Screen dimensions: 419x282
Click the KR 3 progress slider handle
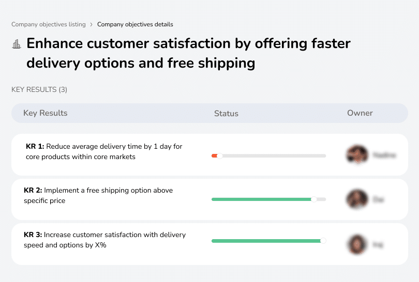323,240
